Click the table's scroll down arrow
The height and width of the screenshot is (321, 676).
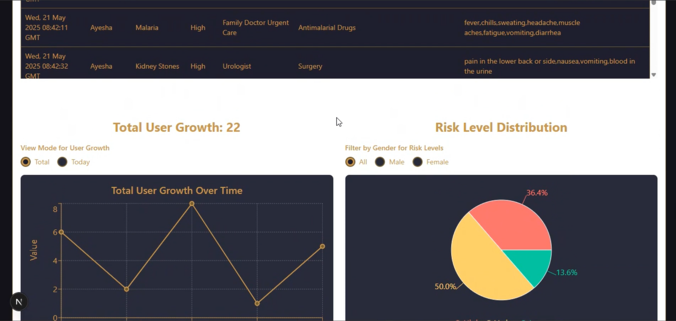click(654, 75)
